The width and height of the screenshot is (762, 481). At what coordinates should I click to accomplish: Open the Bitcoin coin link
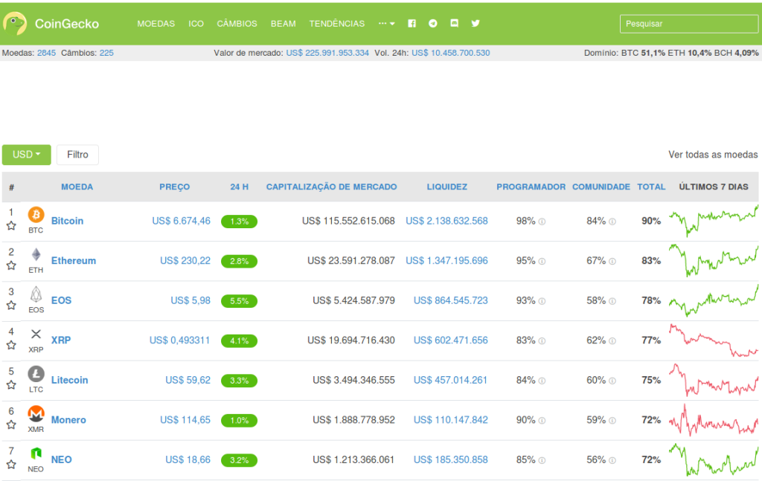68,221
